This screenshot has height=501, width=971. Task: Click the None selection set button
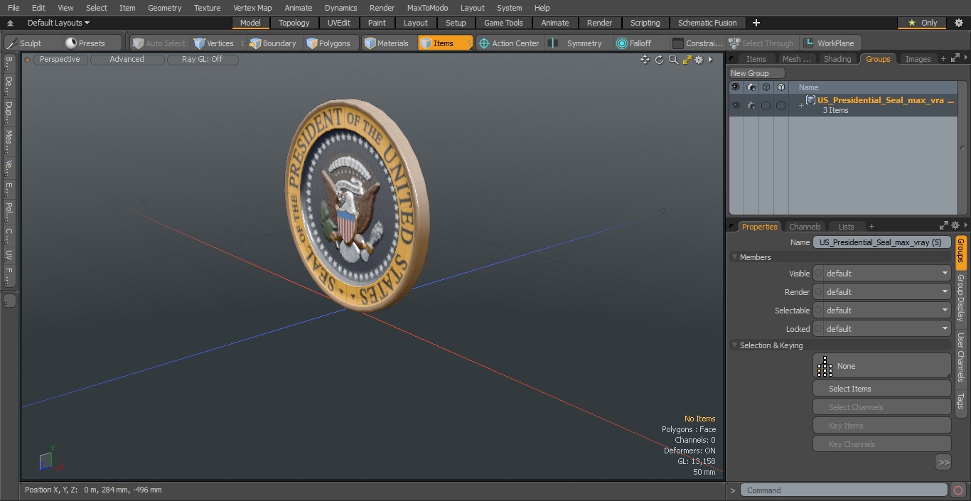pos(881,366)
